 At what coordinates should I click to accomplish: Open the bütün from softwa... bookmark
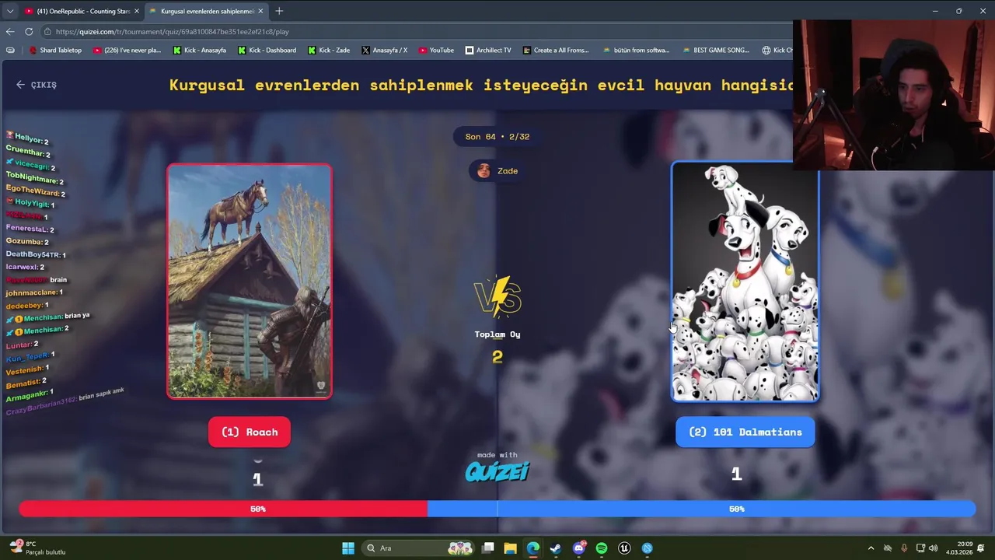(x=636, y=50)
